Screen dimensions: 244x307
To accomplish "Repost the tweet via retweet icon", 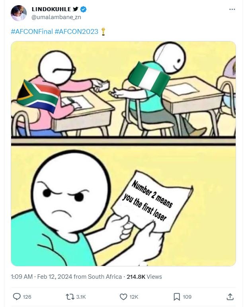I will pos(70,297).
